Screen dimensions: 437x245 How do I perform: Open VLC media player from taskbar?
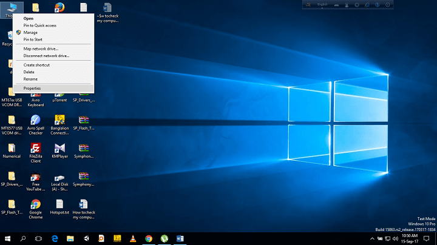tap(133, 238)
